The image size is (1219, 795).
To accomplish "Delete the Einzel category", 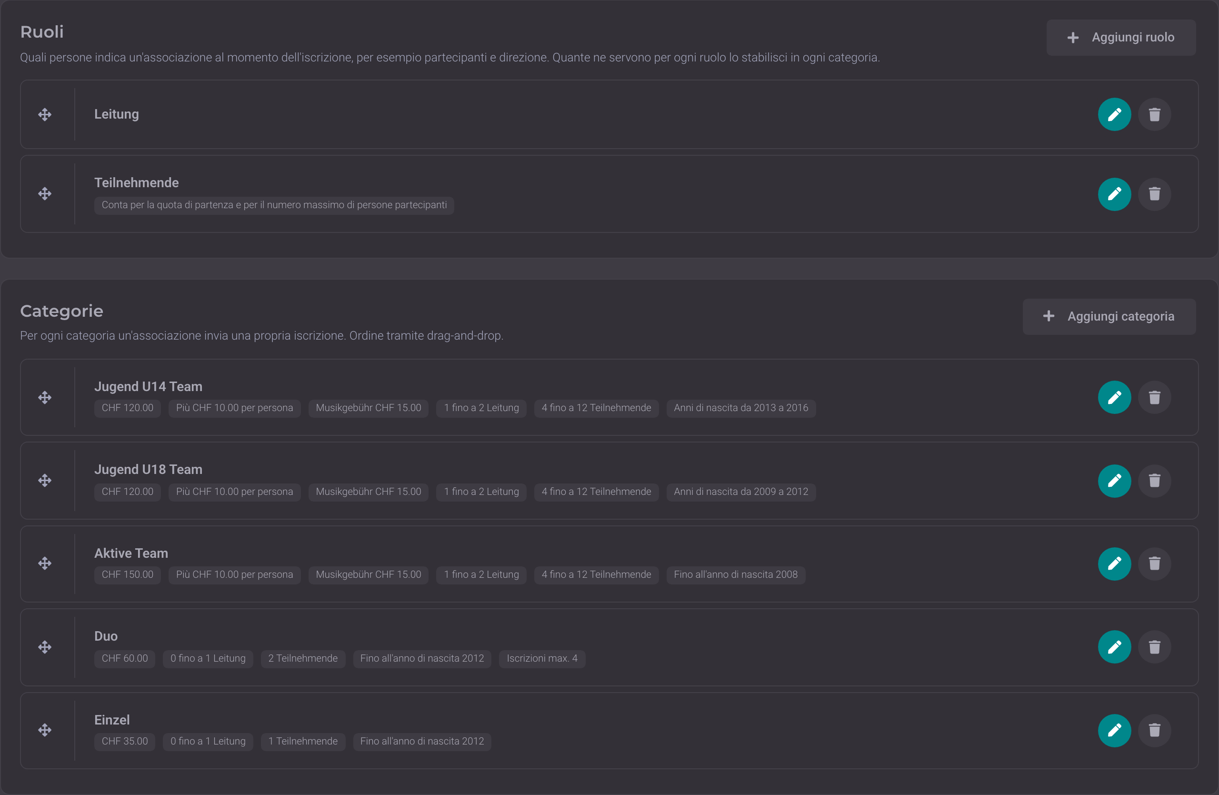I will (x=1154, y=731).
